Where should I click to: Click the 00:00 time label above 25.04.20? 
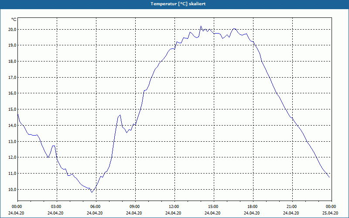click(332, 207)
